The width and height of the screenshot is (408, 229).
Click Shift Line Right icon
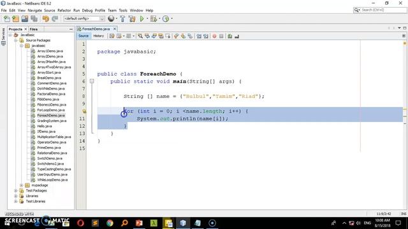[206, 36]
